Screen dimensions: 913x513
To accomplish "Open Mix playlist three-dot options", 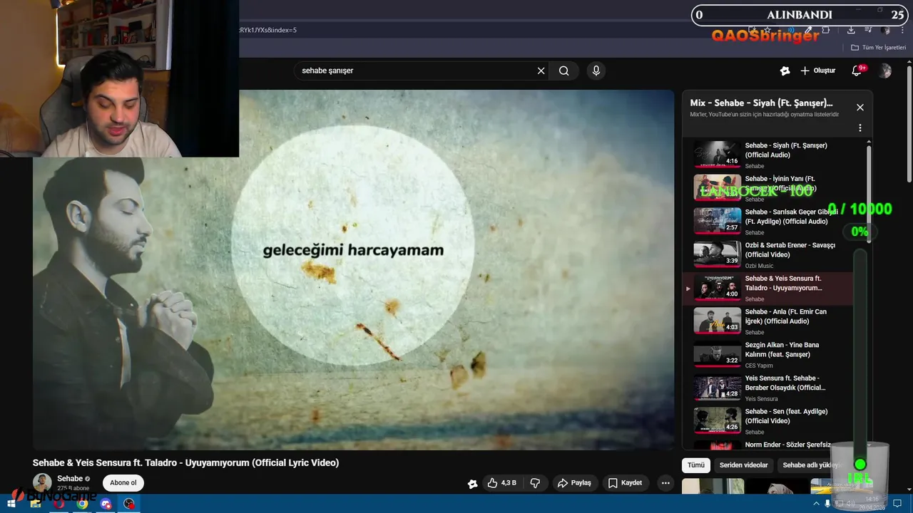I will (860, 128).
